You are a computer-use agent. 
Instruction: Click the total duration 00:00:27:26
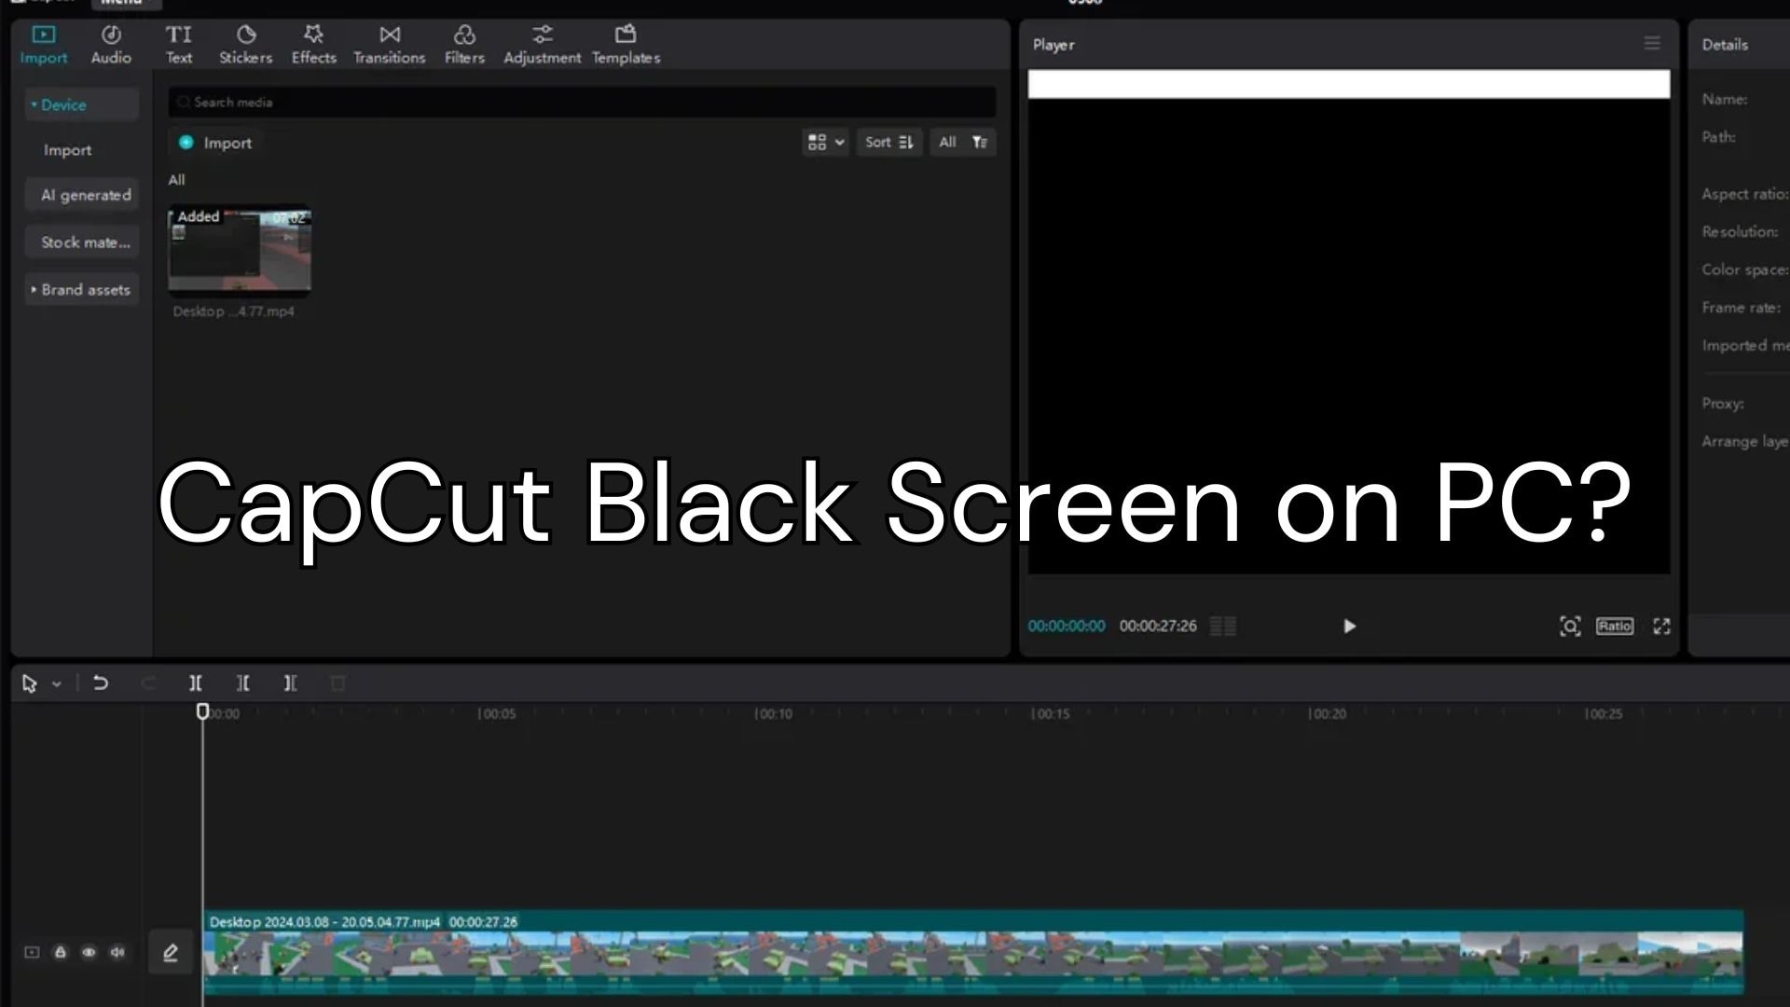pyautogui.click(x=1158, y=627)
